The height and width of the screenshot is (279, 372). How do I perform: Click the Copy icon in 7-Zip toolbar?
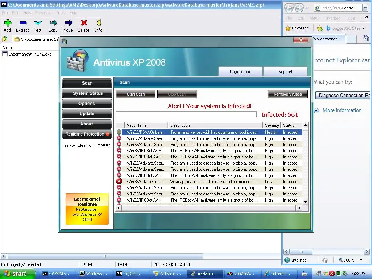[53, 23]
